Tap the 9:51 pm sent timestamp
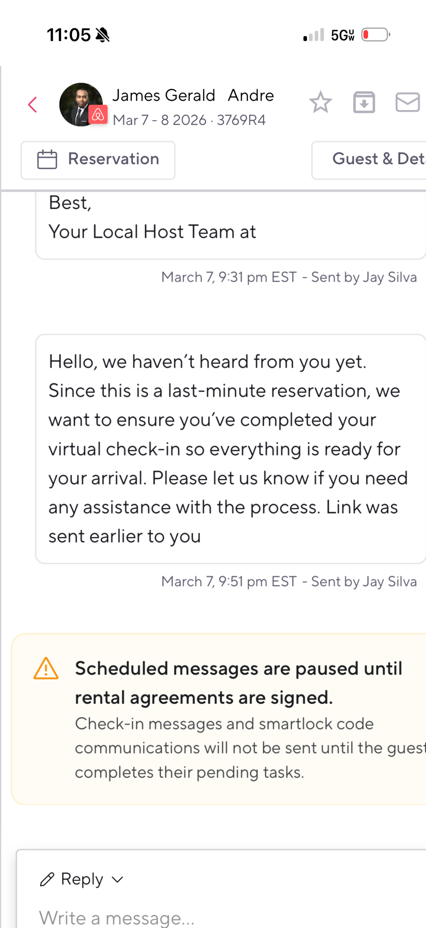 [229, 581]
